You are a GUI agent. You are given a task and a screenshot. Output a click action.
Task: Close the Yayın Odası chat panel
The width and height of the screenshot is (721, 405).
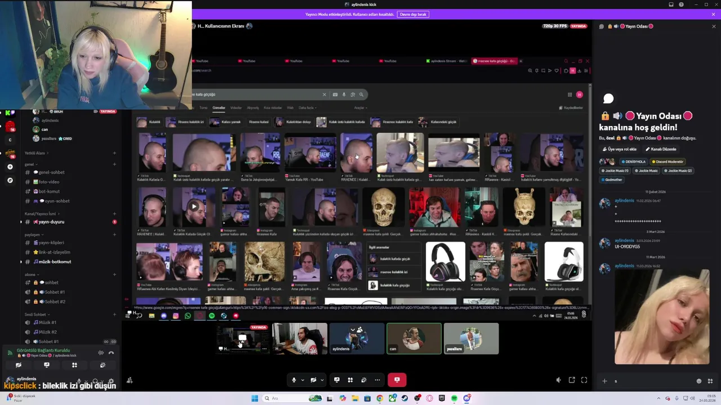(x=714, y=26)
